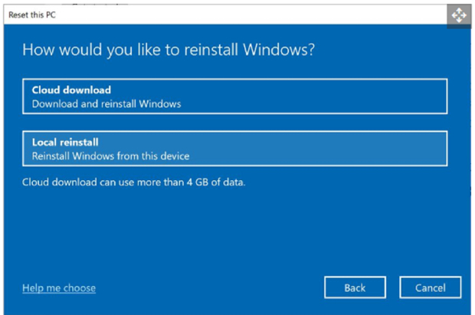475x315 pixels.
Task: Click the Reinstall Windows from this device description
Action: 110,156
